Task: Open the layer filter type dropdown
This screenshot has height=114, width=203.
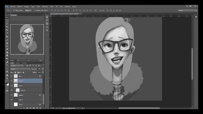Action: [17, 66]
